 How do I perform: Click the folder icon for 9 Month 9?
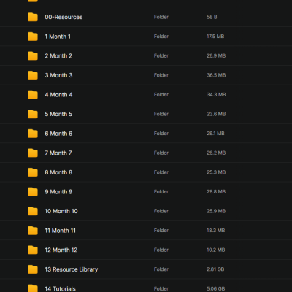pos(33,192)
